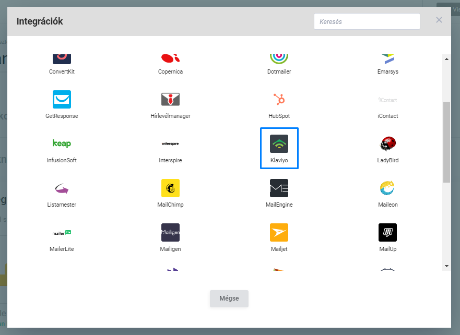Click the Maileon text label
Screen dimensions: 460x335
(x=388, y=205)
